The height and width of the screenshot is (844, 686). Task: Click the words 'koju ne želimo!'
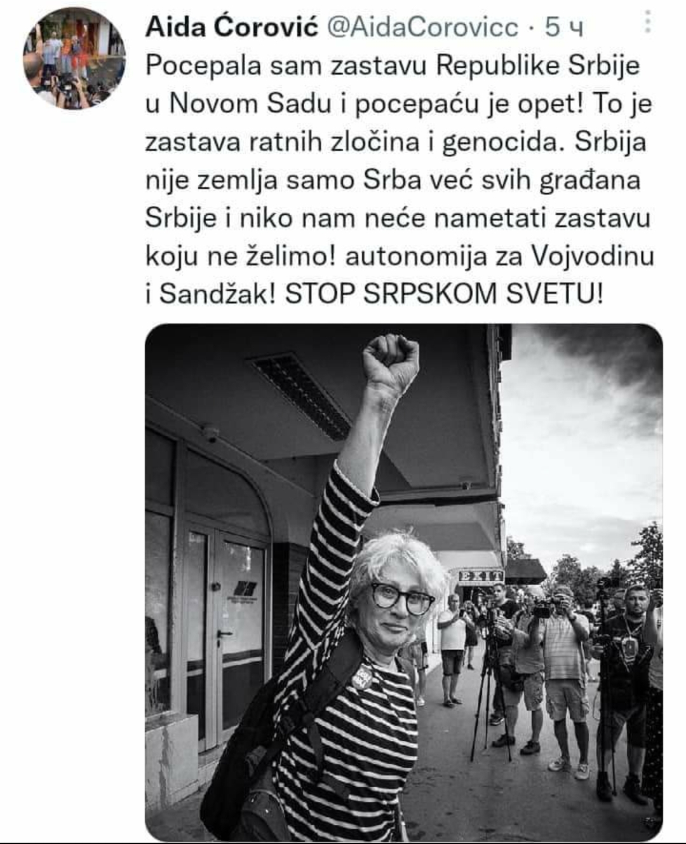[241, 257]
